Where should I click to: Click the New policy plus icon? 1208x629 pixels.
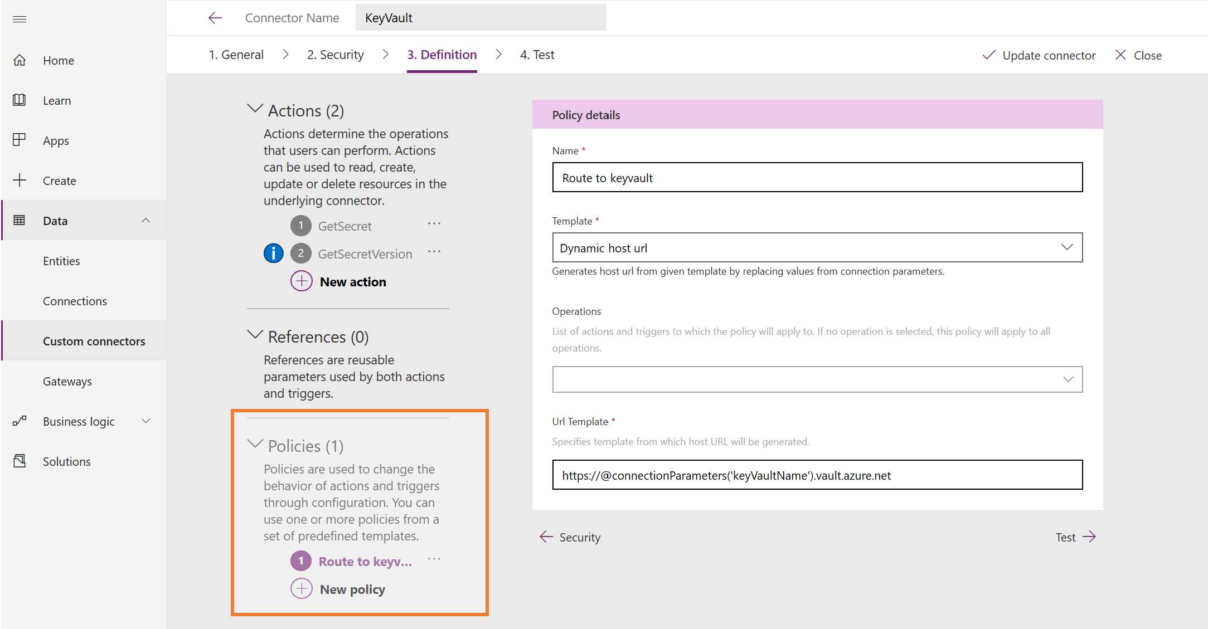click(301, 589)
